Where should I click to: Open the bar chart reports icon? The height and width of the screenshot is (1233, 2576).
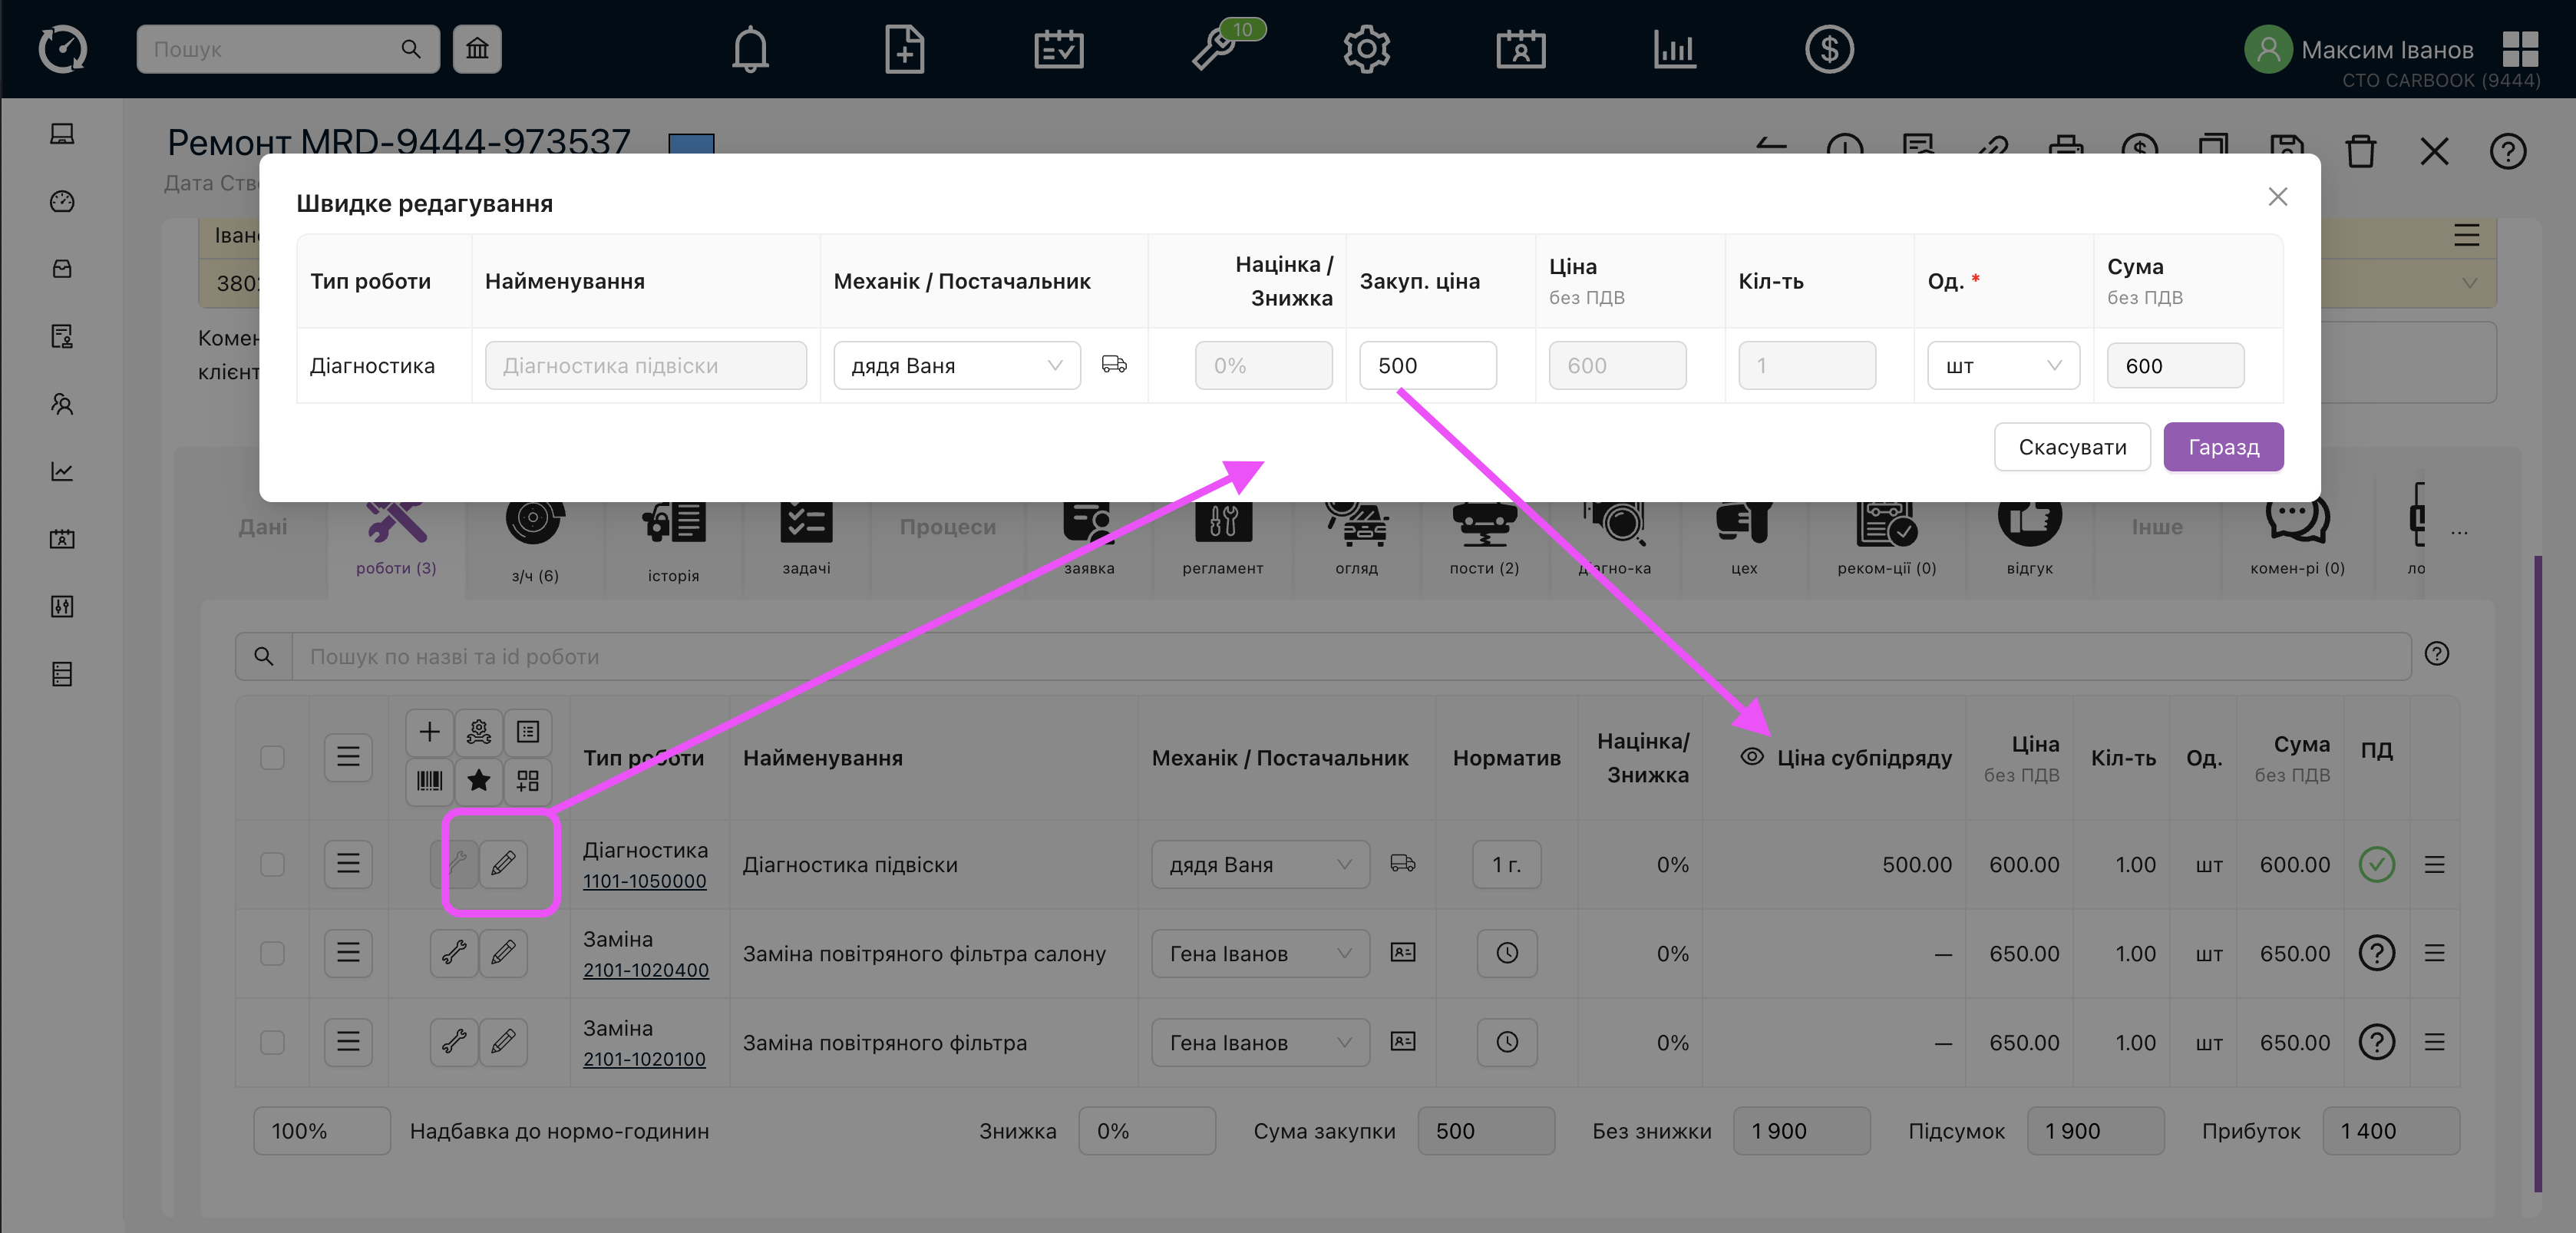click(x=1674, y=49)
